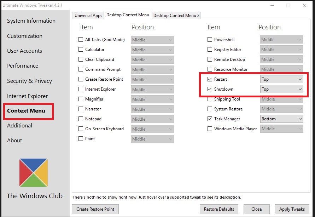The image size is (315, 217).
Task: Tick the Remote Desktop checkbox
Action: 210,59
